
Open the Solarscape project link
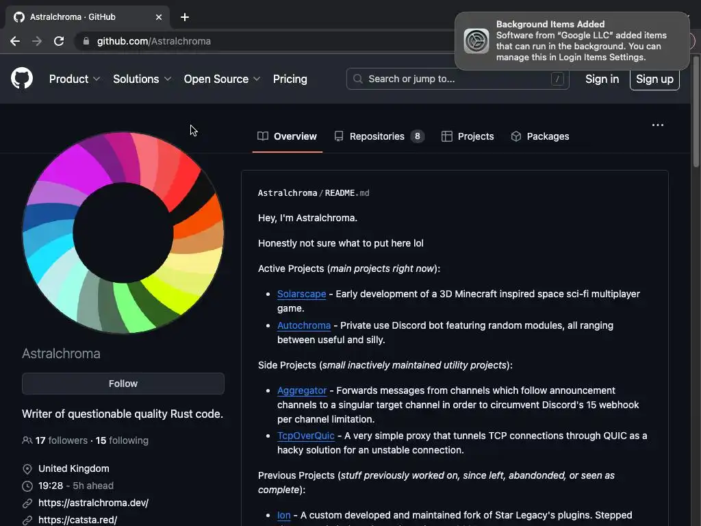point(301,294)
